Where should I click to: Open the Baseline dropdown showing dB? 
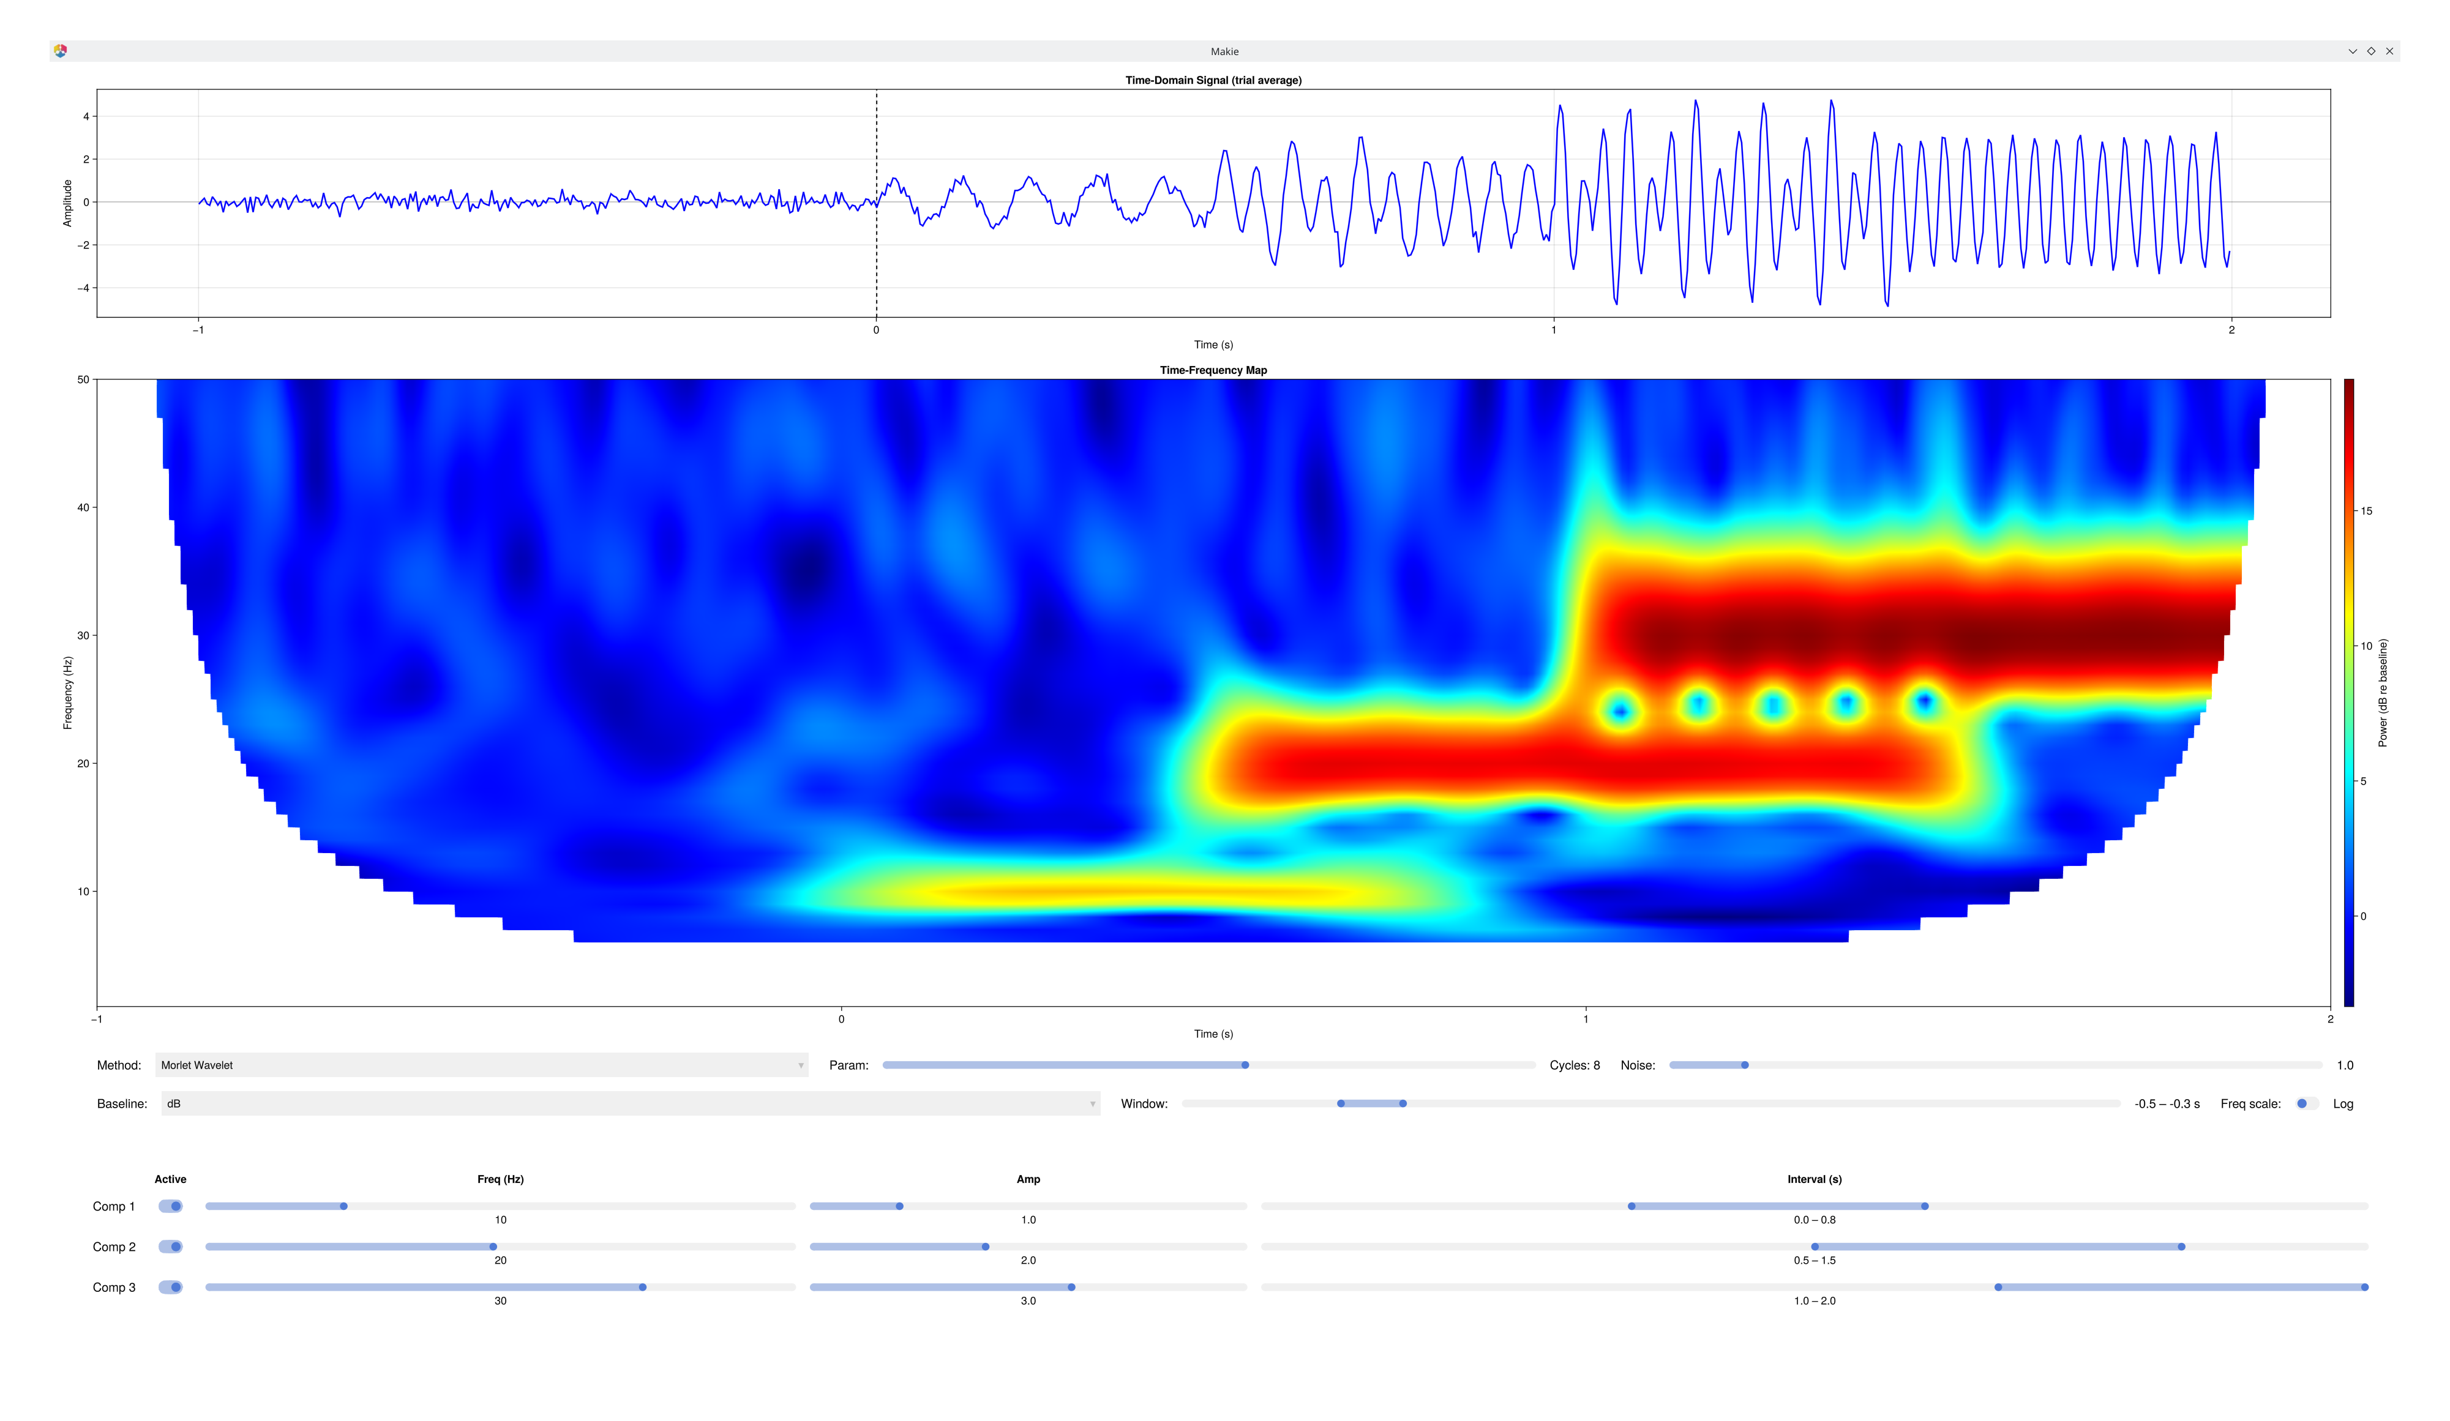[627, 1103]
